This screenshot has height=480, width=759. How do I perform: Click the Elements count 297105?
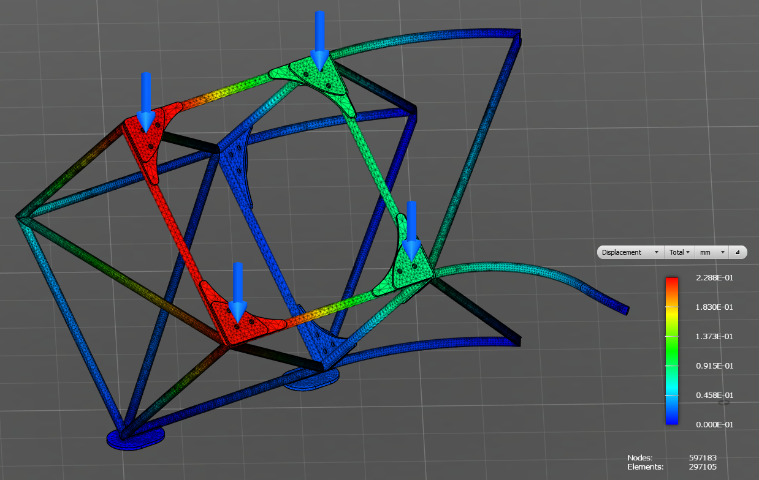coord(703,467)
